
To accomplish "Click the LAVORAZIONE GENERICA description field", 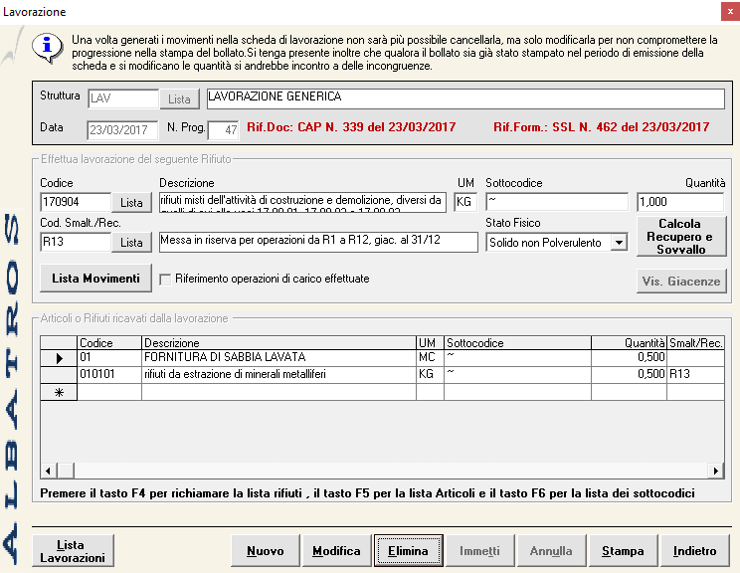I will [x=465, y=98].
